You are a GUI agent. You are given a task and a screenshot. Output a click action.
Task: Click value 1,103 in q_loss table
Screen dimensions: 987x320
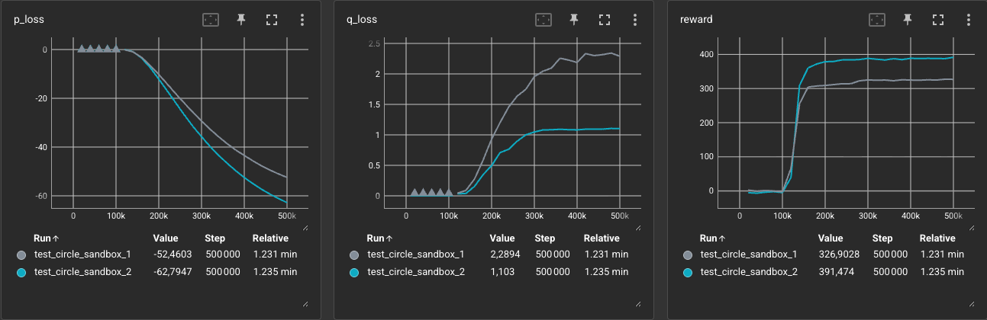[501, 271]
